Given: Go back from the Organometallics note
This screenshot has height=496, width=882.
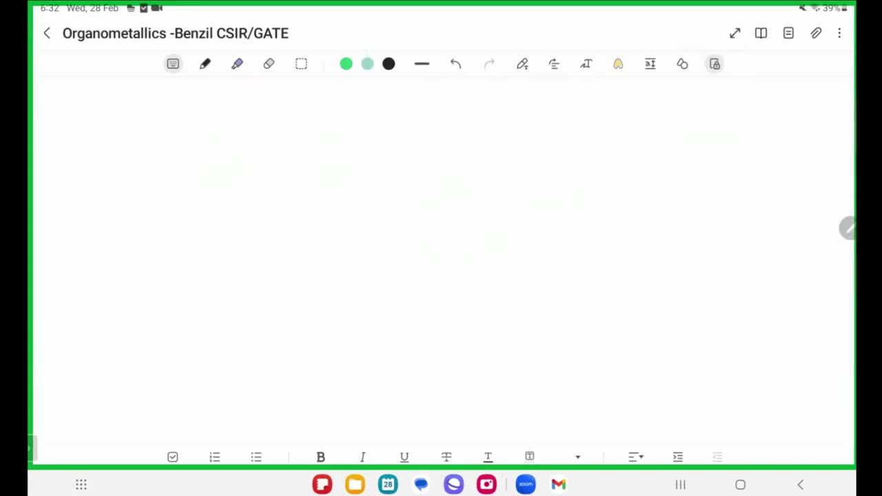Looking at the screenshot, I should 47,33.
